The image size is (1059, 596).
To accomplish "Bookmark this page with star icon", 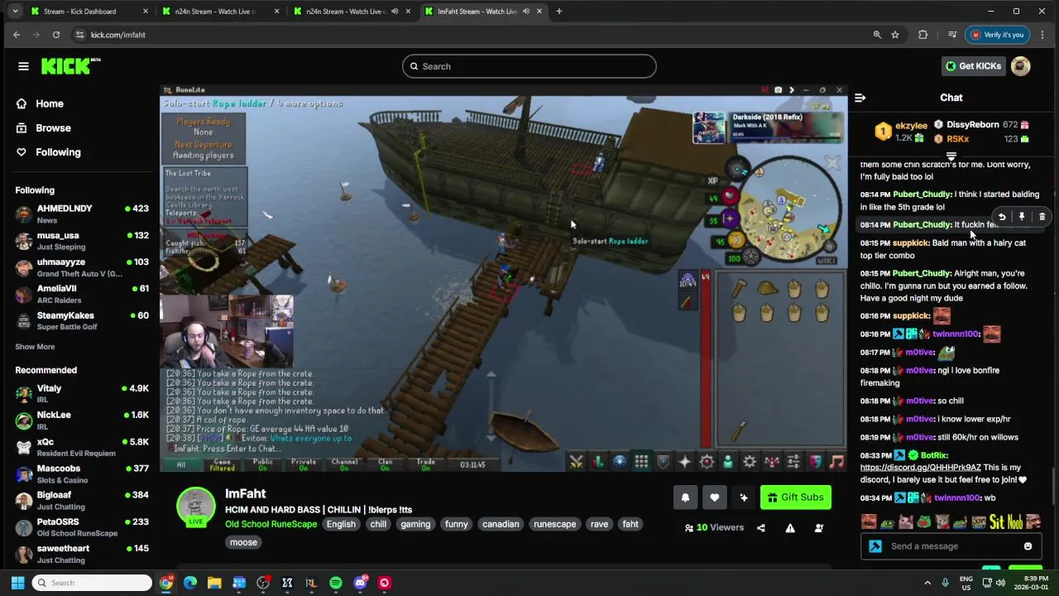I will 895,35.
